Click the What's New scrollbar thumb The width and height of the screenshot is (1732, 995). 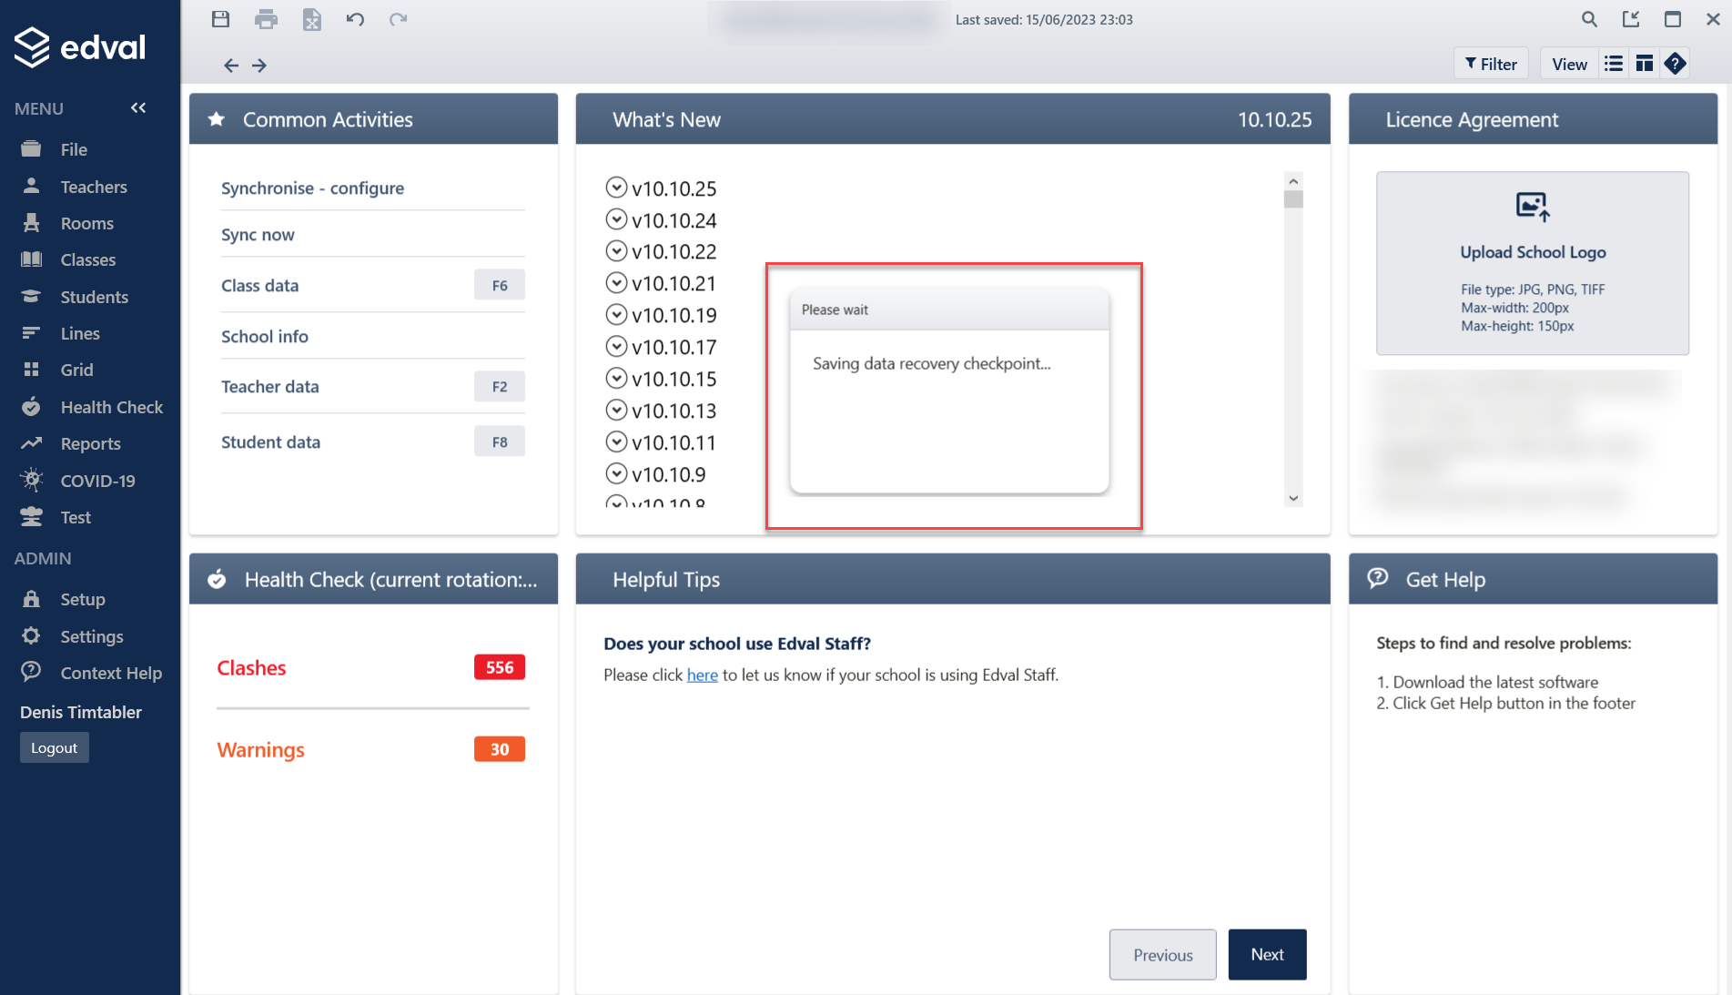click(x=1293, y=199)
